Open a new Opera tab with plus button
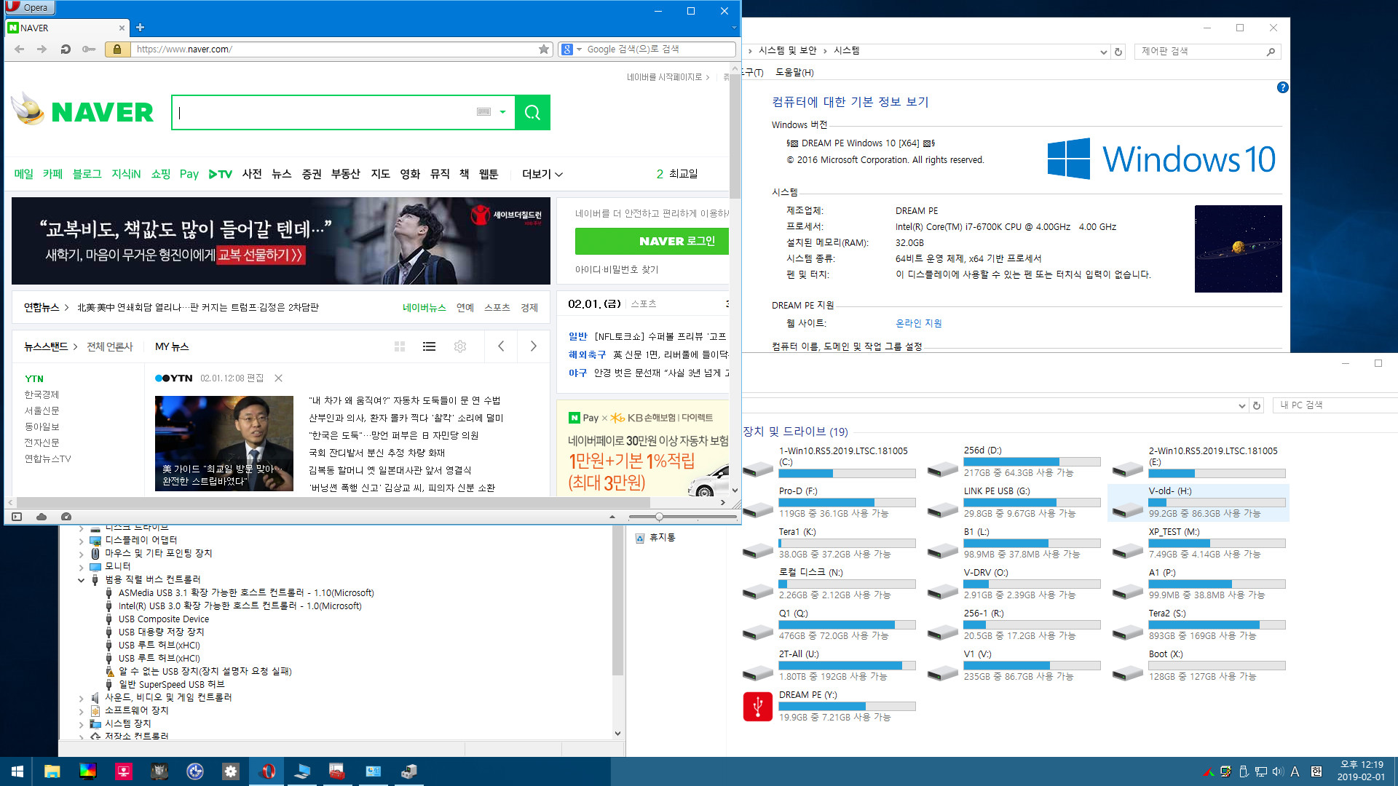 click(140, 28)
